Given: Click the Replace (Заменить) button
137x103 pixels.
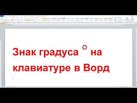Looking at the screenshot, I should point(120,19).
